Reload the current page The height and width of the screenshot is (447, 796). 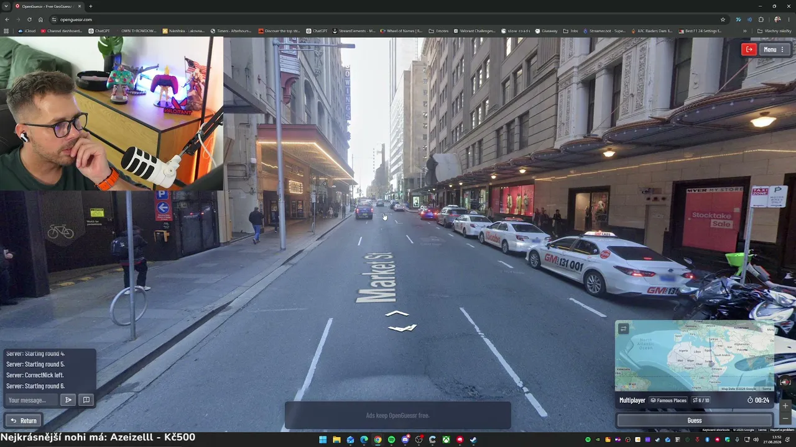coord(29,19)
